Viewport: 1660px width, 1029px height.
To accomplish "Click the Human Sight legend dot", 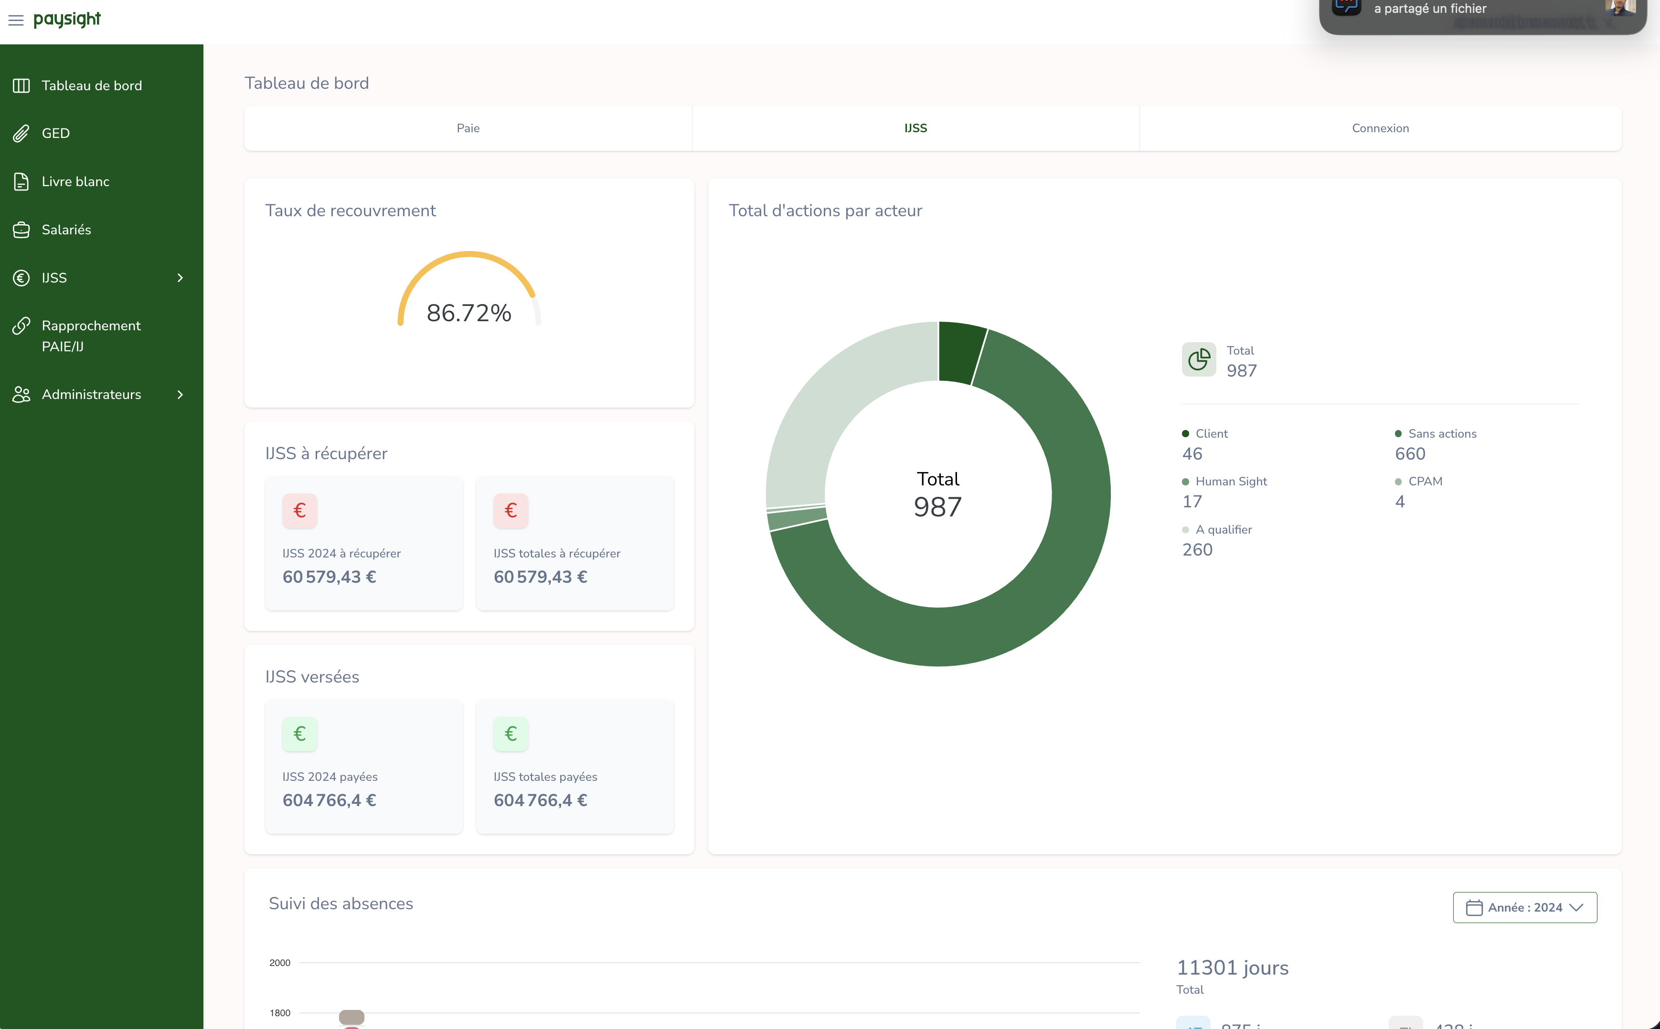I will coord(1185,482).
